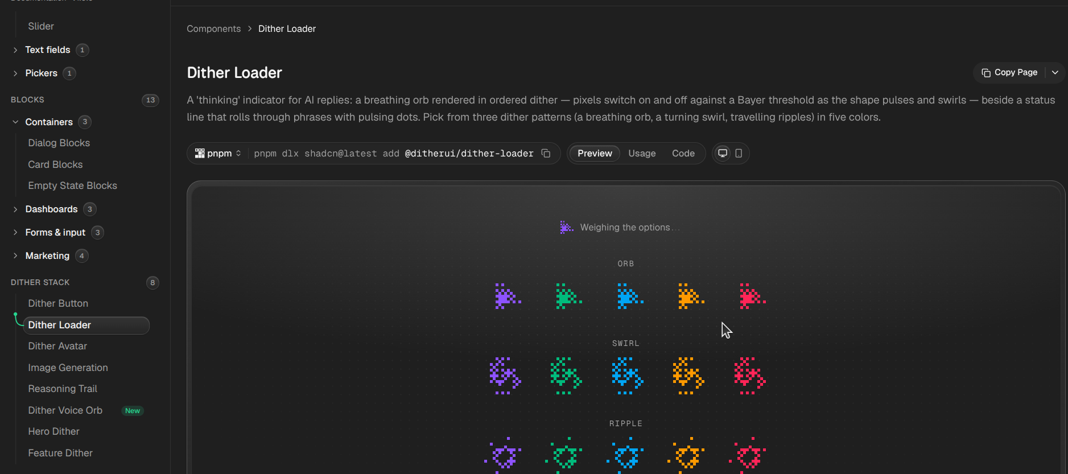The width and height of the screenshot is (1068, 474).
Task: Open the Slider component page
Action: 41,26
